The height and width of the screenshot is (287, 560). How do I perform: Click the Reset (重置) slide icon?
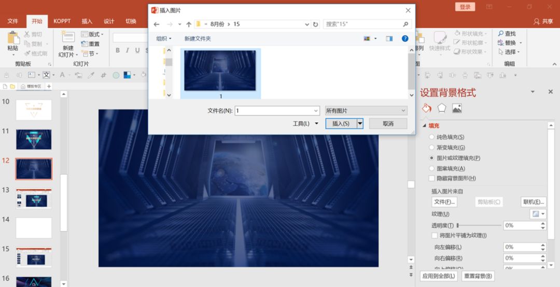point(85,44)
